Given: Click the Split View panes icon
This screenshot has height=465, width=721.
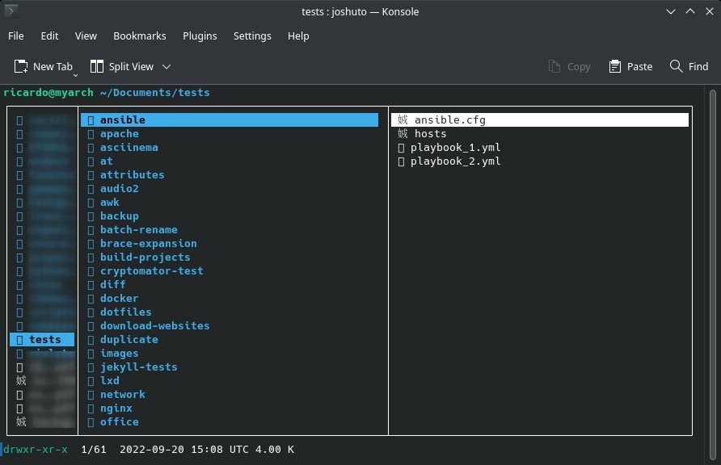Looking at the screenshot, I should [x=96, y=66].
